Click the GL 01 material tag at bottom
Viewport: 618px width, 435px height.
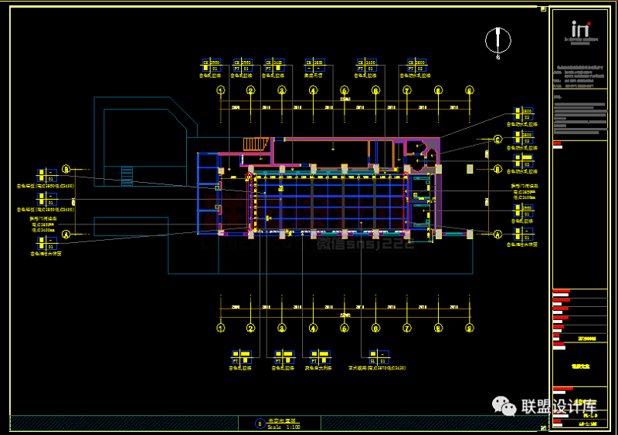(379, 357)
